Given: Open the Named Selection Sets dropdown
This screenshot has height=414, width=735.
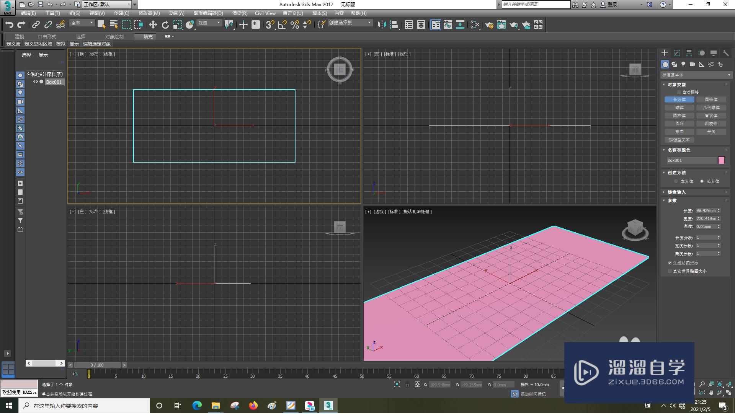Looking at the screenshot, I should 350,23.
